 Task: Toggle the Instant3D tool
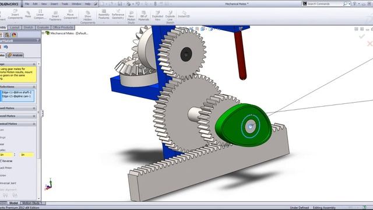(x=184, y=14)
